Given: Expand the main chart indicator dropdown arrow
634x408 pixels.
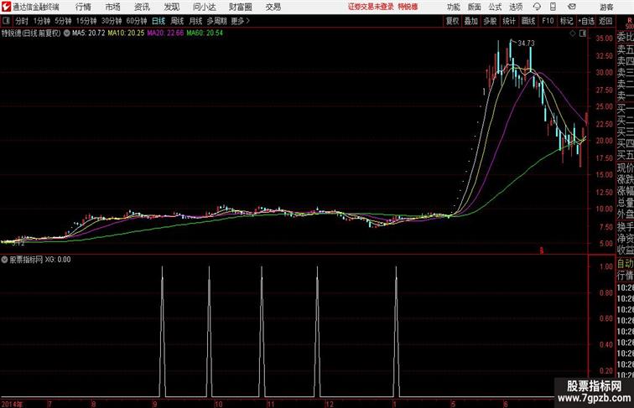Looking at the screenshot, I should (67, 34).
